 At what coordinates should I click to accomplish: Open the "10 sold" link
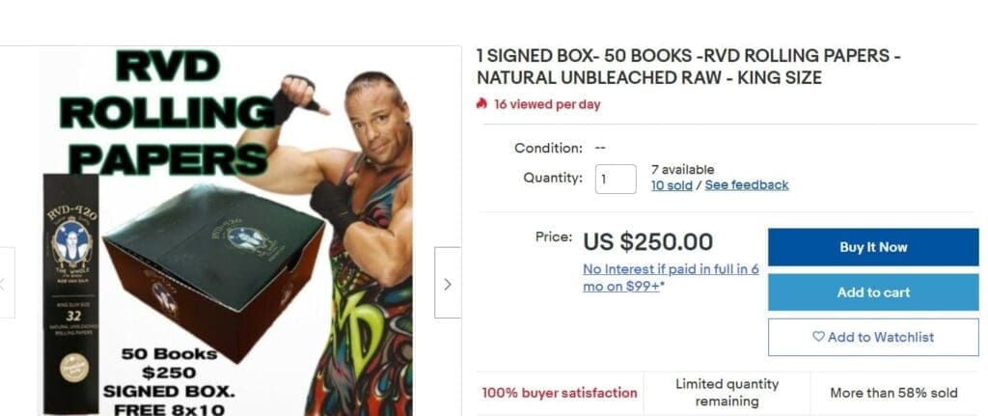(672, 185)
